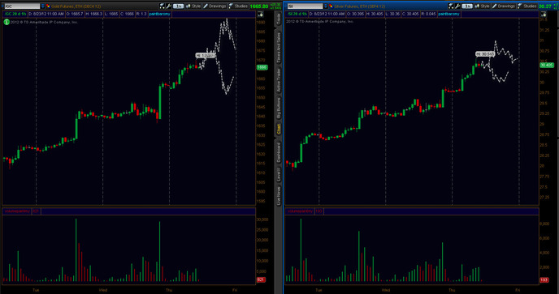Image resolution: width=559 pixels, height=294 pixels.
Task: Click the color link icon beside /GC symbol
Action: tap(48, 6)
